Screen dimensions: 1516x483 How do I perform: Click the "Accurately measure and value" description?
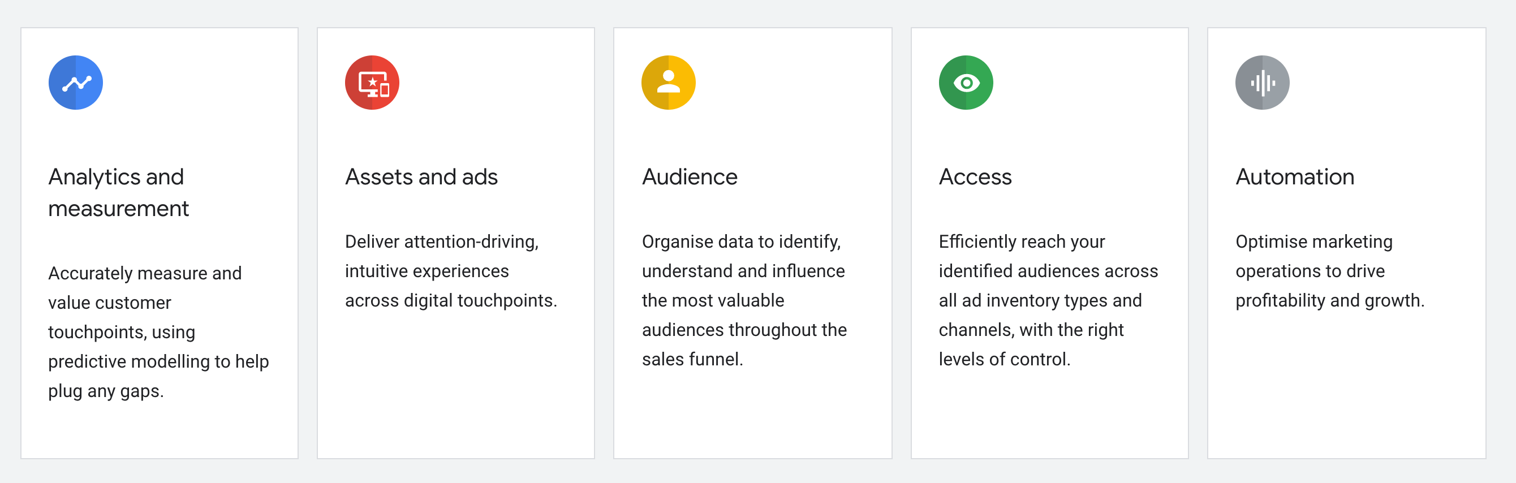coord(158,332)
